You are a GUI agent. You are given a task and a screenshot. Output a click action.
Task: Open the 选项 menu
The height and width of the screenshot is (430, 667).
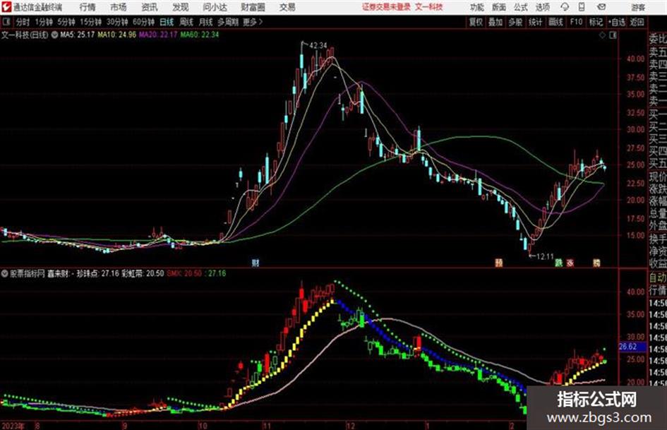pyautogui.click(x=542, y=7)
